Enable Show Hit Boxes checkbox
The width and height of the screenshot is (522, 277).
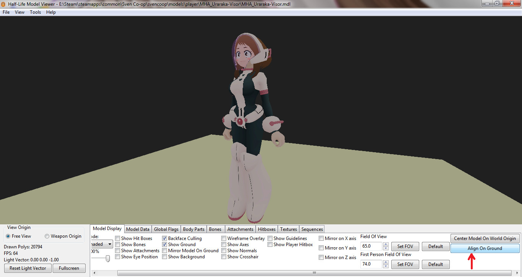pos(118,238)
